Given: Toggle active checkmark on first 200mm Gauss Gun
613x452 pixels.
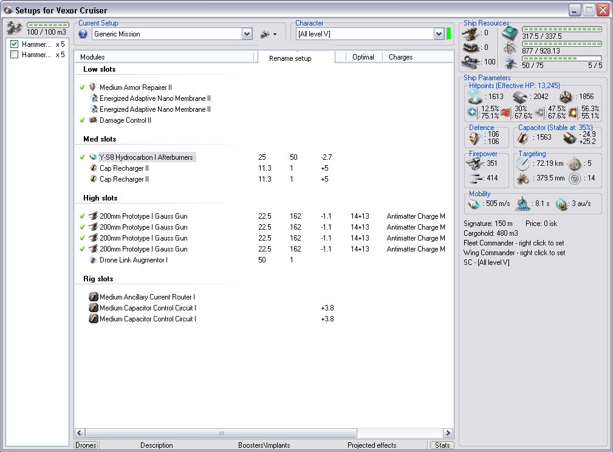Looking at the screenshot, I should click(x=82, y=216).
